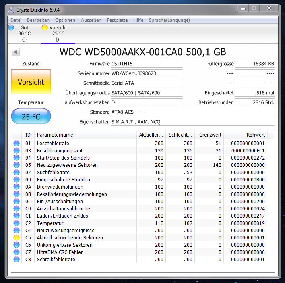Viewport: 285px width, 283px height.
Task: Click status orb in Schreibfehlerrate row
Action: (17, 259)
